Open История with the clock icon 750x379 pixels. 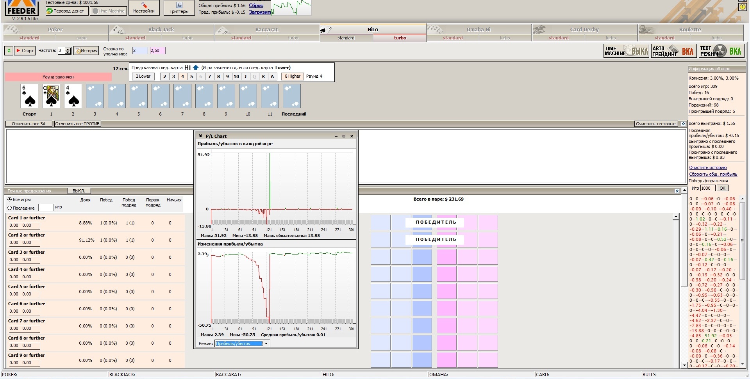click(86, 51)
